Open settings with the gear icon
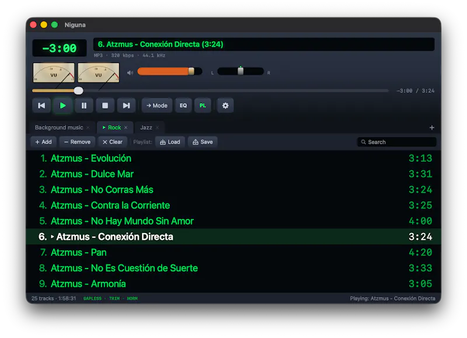This screenshot has height=338, width=467. pos(225,106)
